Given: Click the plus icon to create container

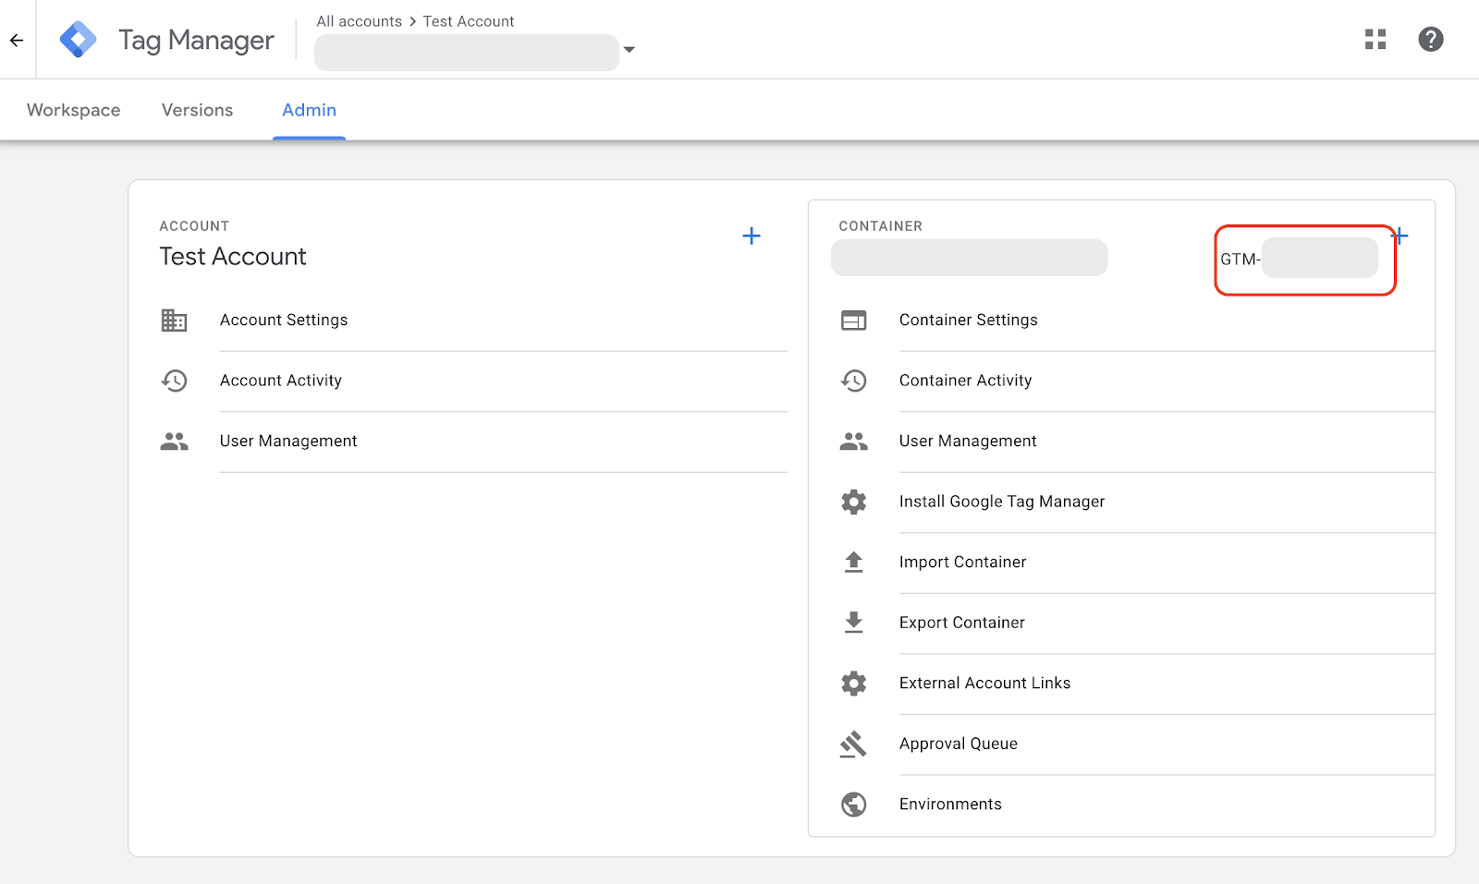Looking at the screenshot, I should tap(1400, 236).
